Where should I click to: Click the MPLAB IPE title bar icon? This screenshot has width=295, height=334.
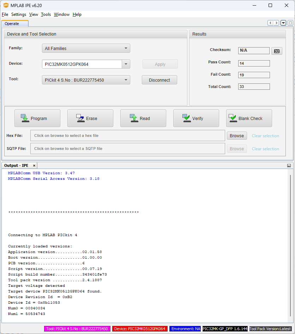(5, 5)
